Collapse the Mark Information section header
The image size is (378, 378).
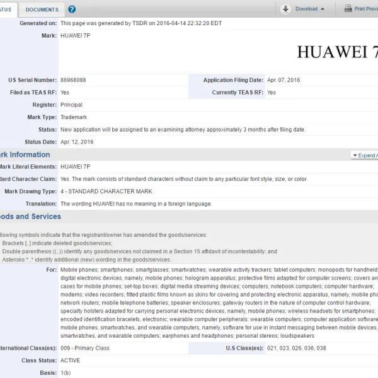tap(25, 155)
